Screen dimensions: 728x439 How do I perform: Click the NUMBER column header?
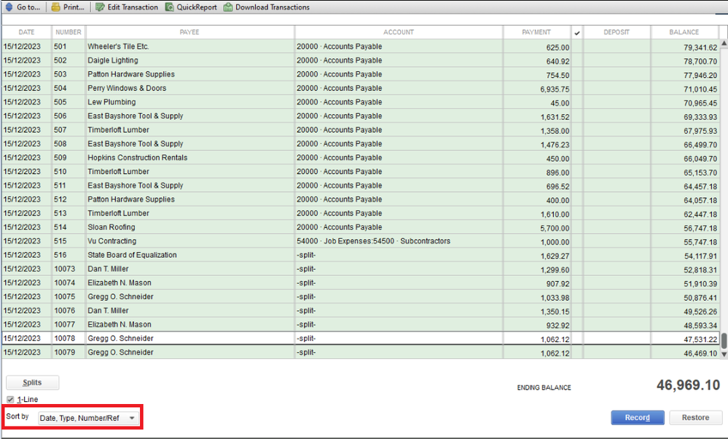69,32
